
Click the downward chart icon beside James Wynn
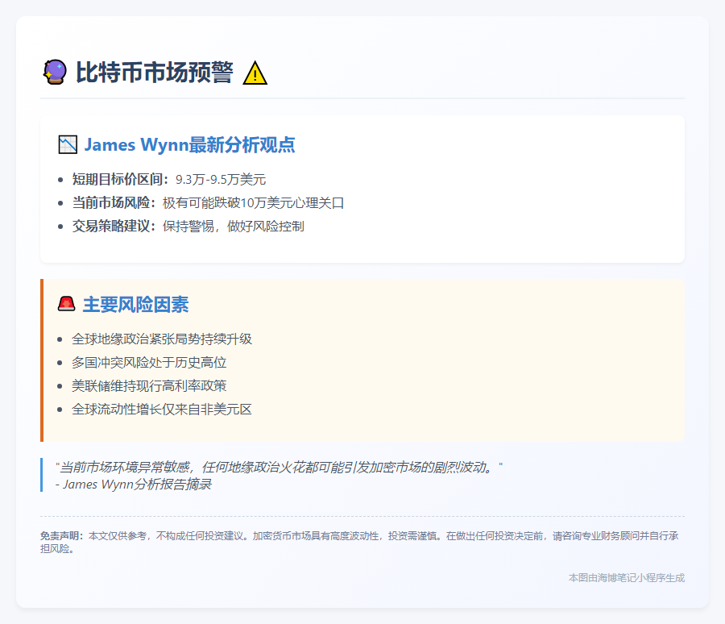click(68, 144)
